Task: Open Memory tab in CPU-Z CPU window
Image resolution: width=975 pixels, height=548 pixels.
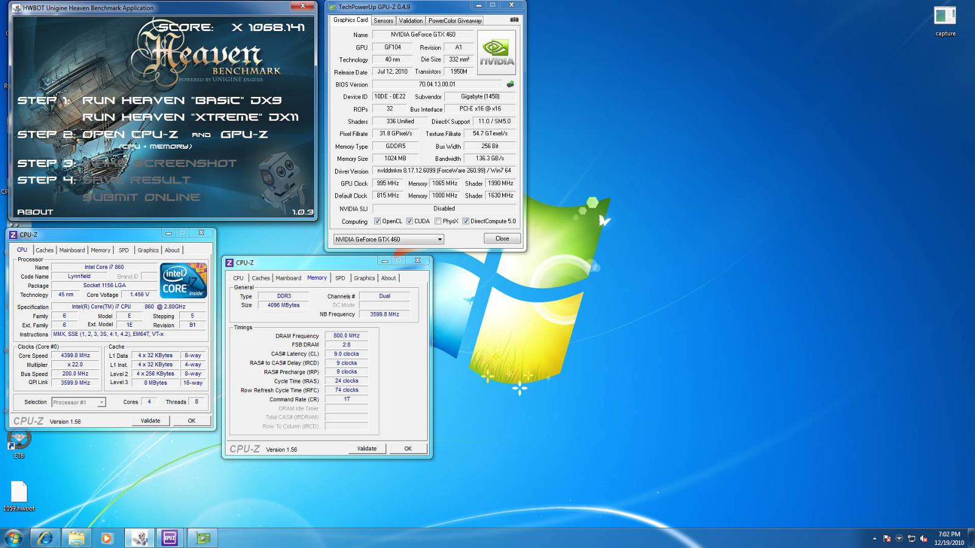Action: [x=101, y=250]
